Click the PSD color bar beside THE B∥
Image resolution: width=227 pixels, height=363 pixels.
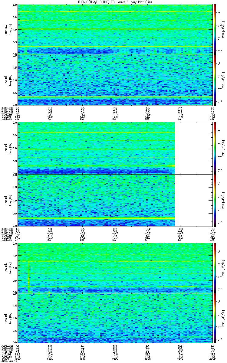[x=215, y=317]
